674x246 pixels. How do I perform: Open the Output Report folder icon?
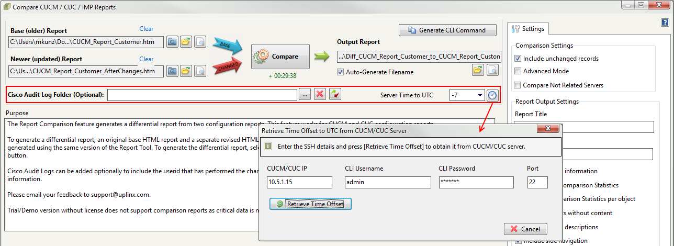tap(478, 70)
